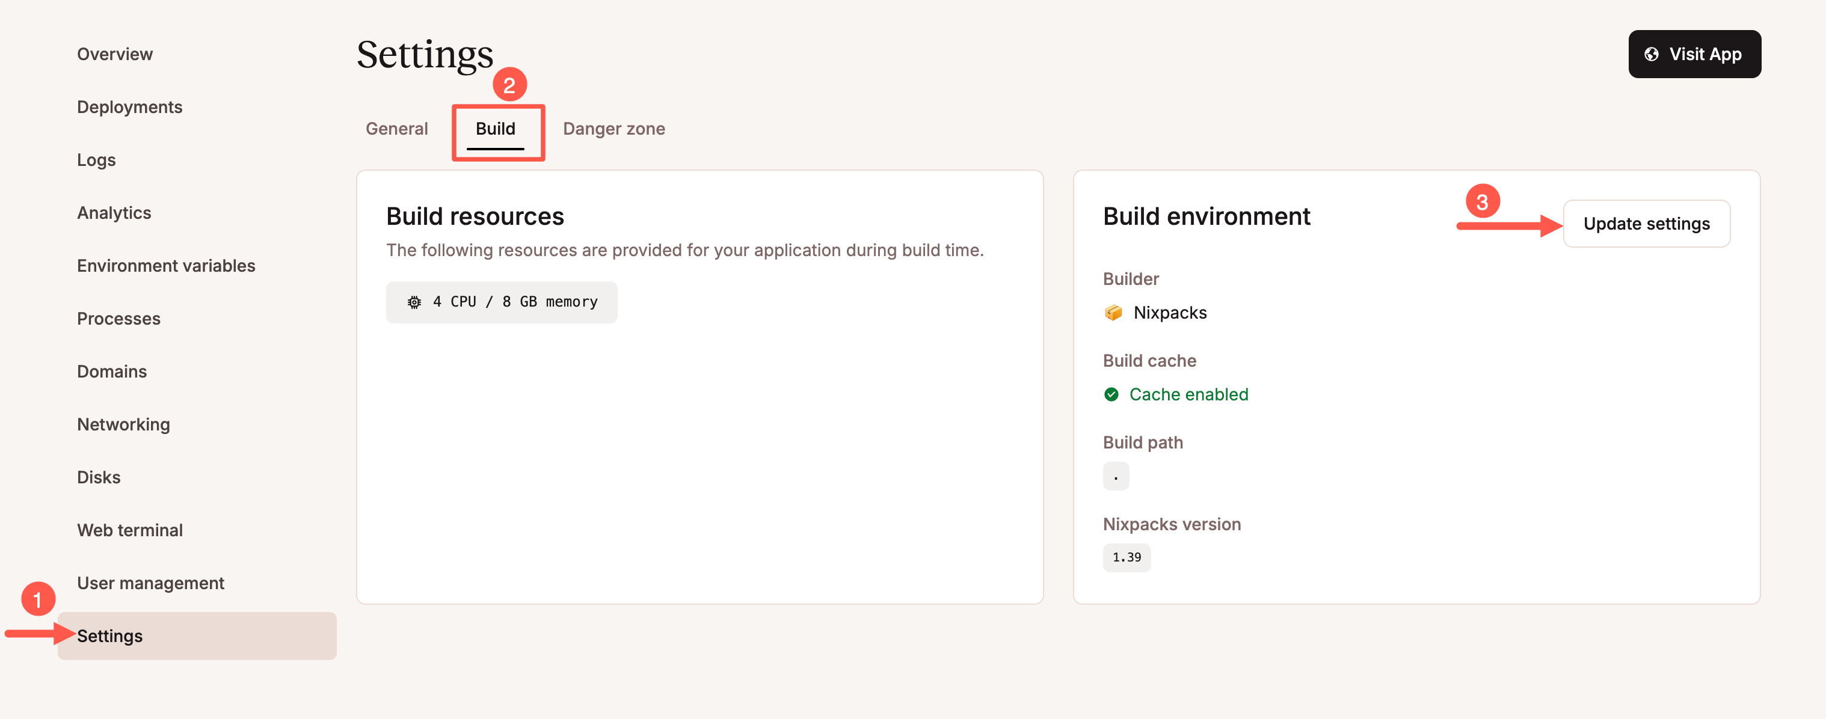This screenshot has width=1826, height=719.
Task: Open the Logs view
Action: [x=96, y=159]
